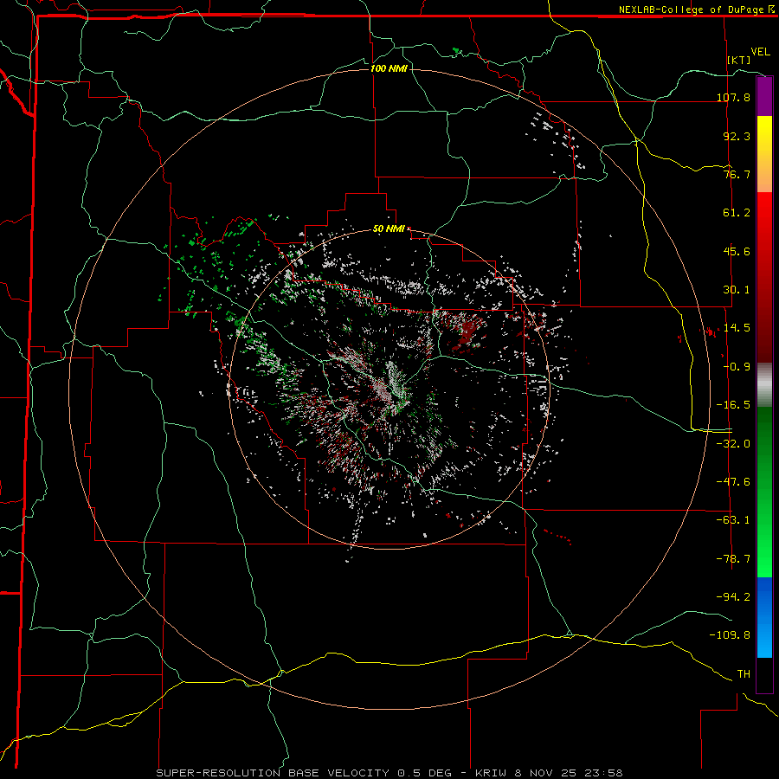
Task: Click the 100 NMI range ring label
Action: 389,68
